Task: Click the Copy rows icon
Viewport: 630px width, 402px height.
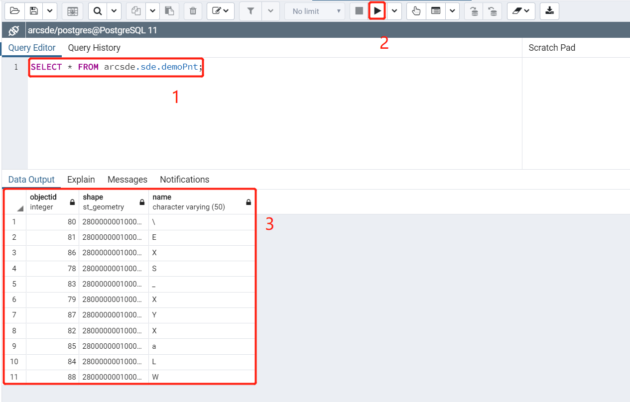Action: [136, 10]
